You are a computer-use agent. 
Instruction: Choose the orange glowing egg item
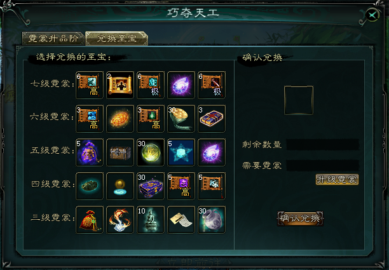click(x=120, y=119)
